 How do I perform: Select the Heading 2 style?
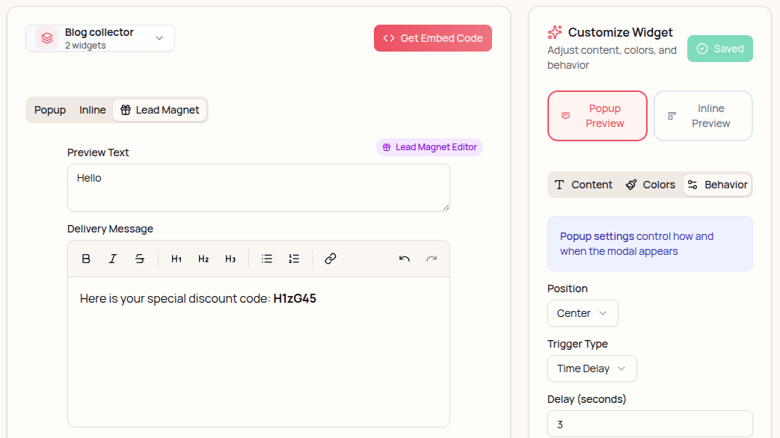click(203, 258)
